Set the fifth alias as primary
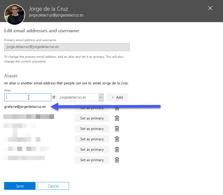The height and width of the screenshot is (195, 223). click(92, 149)
